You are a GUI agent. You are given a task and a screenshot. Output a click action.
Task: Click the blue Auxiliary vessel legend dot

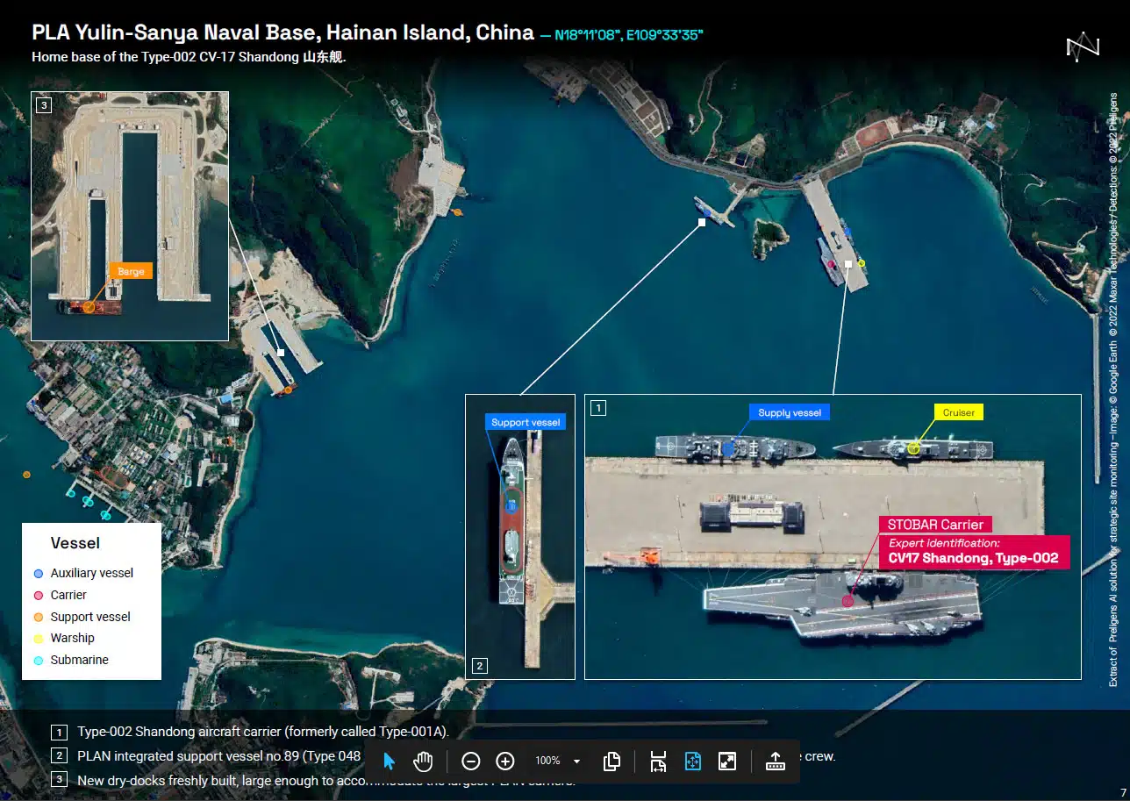coord(38,574)
